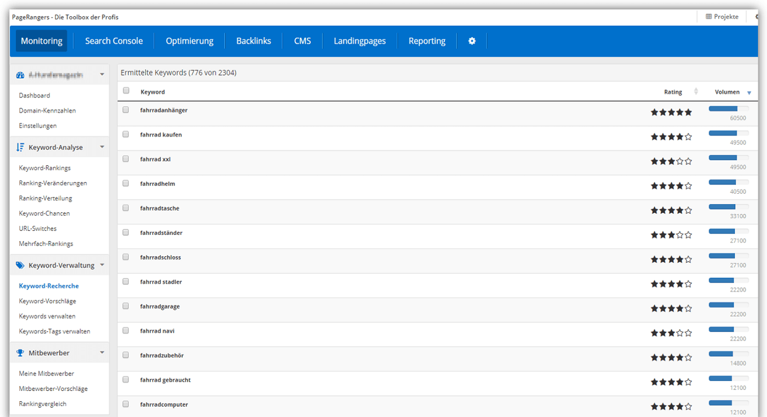Click the dashboard gauge icon atop sidebar
767x417 pixels.
pyautogui.click(x=20, y=75)
